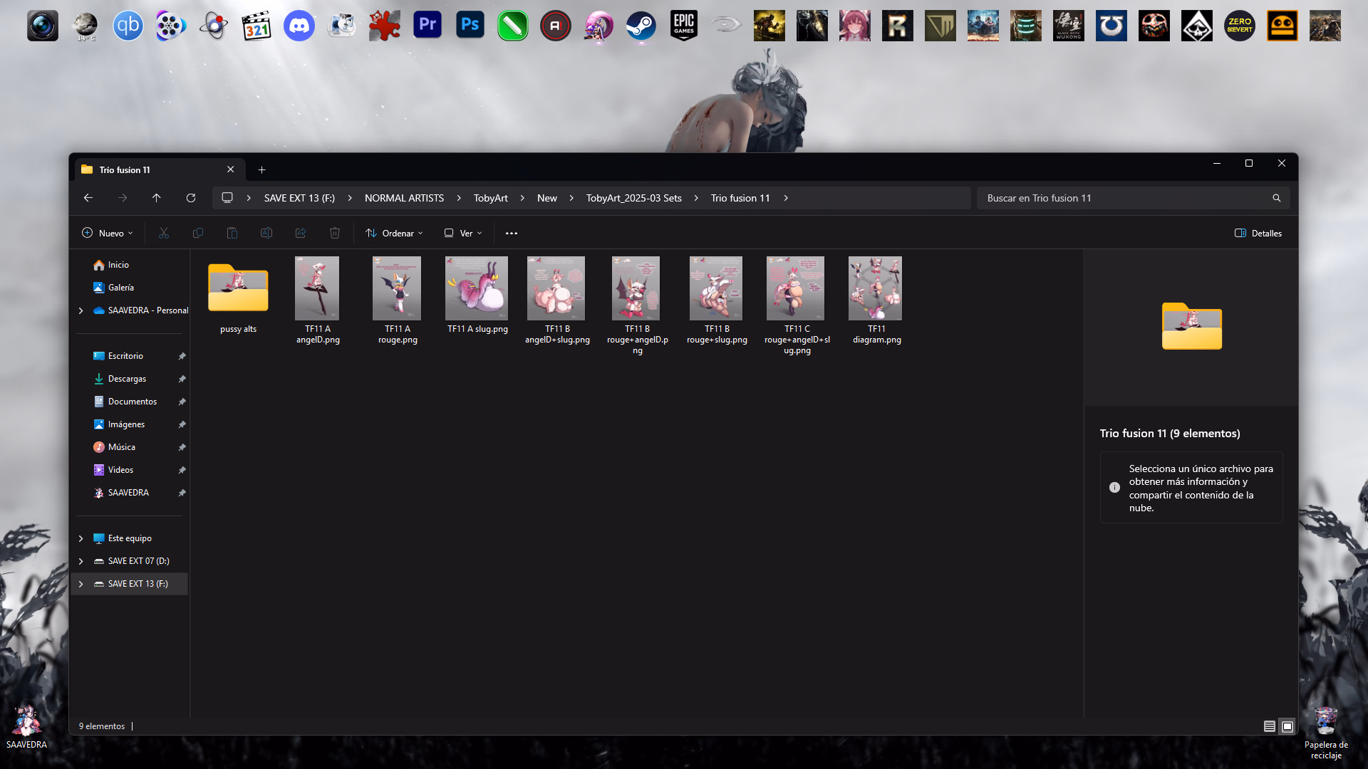Click the Cut scissors icon
Viewport: 1368px width, 769px height.
pos(164,233)
